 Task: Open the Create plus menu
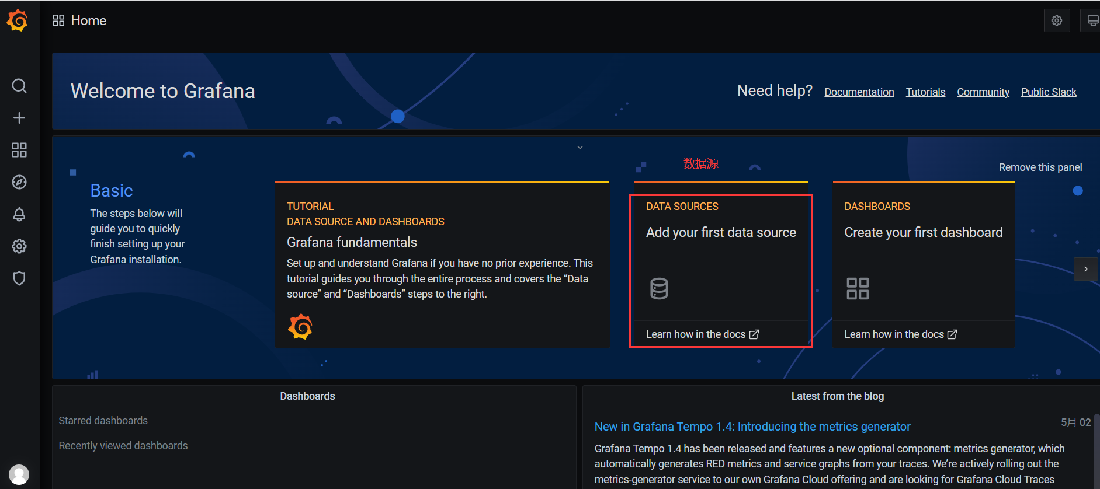point(19,118)
